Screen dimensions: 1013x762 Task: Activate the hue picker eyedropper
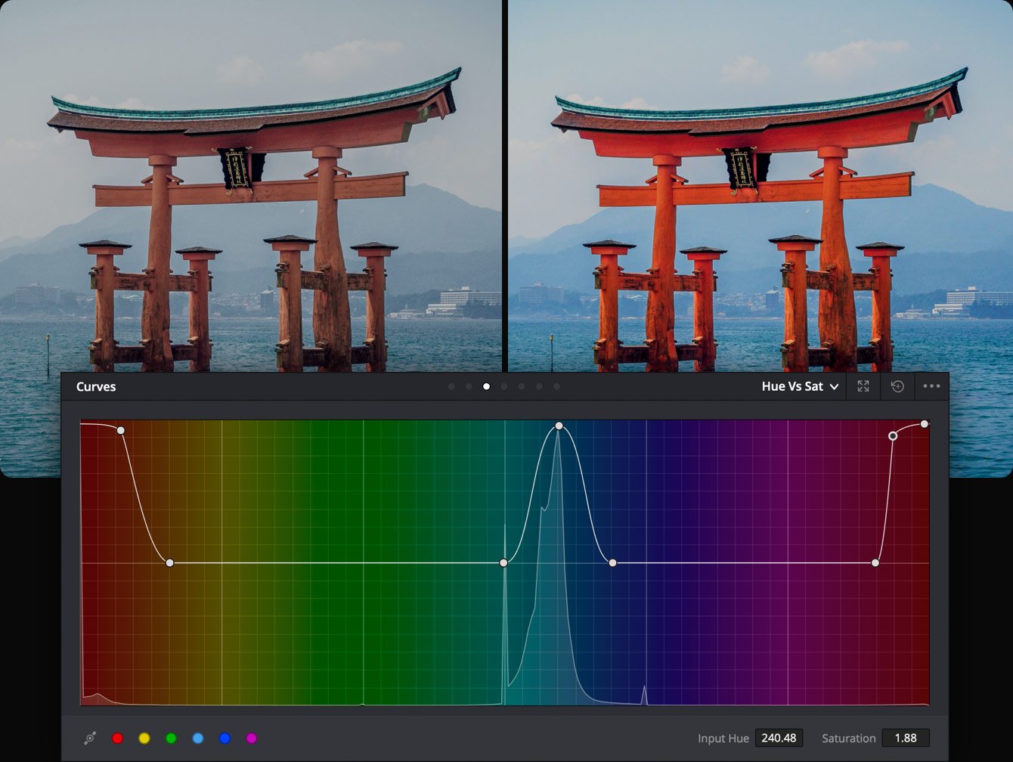91,739
